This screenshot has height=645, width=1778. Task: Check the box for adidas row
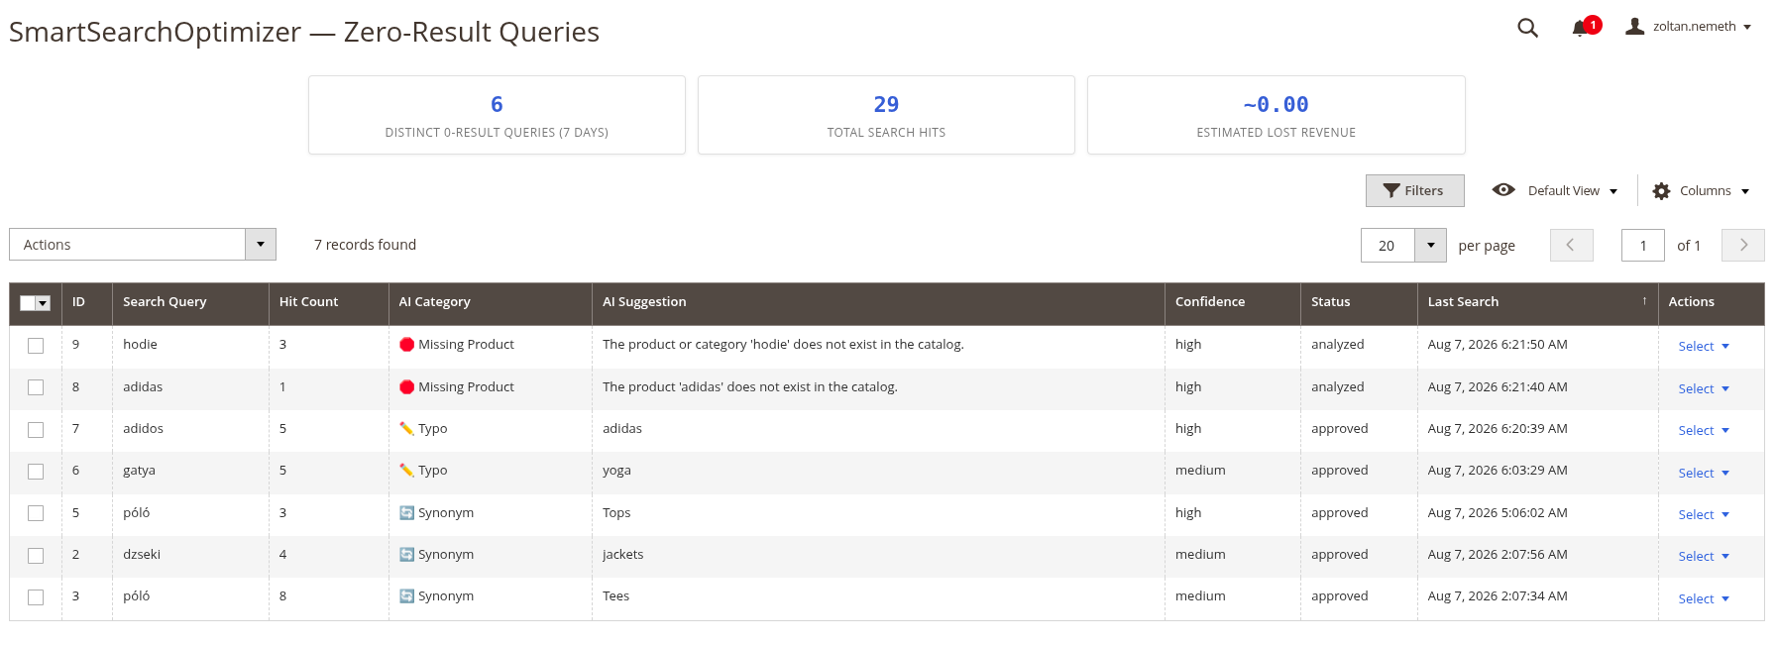point(36,387)
